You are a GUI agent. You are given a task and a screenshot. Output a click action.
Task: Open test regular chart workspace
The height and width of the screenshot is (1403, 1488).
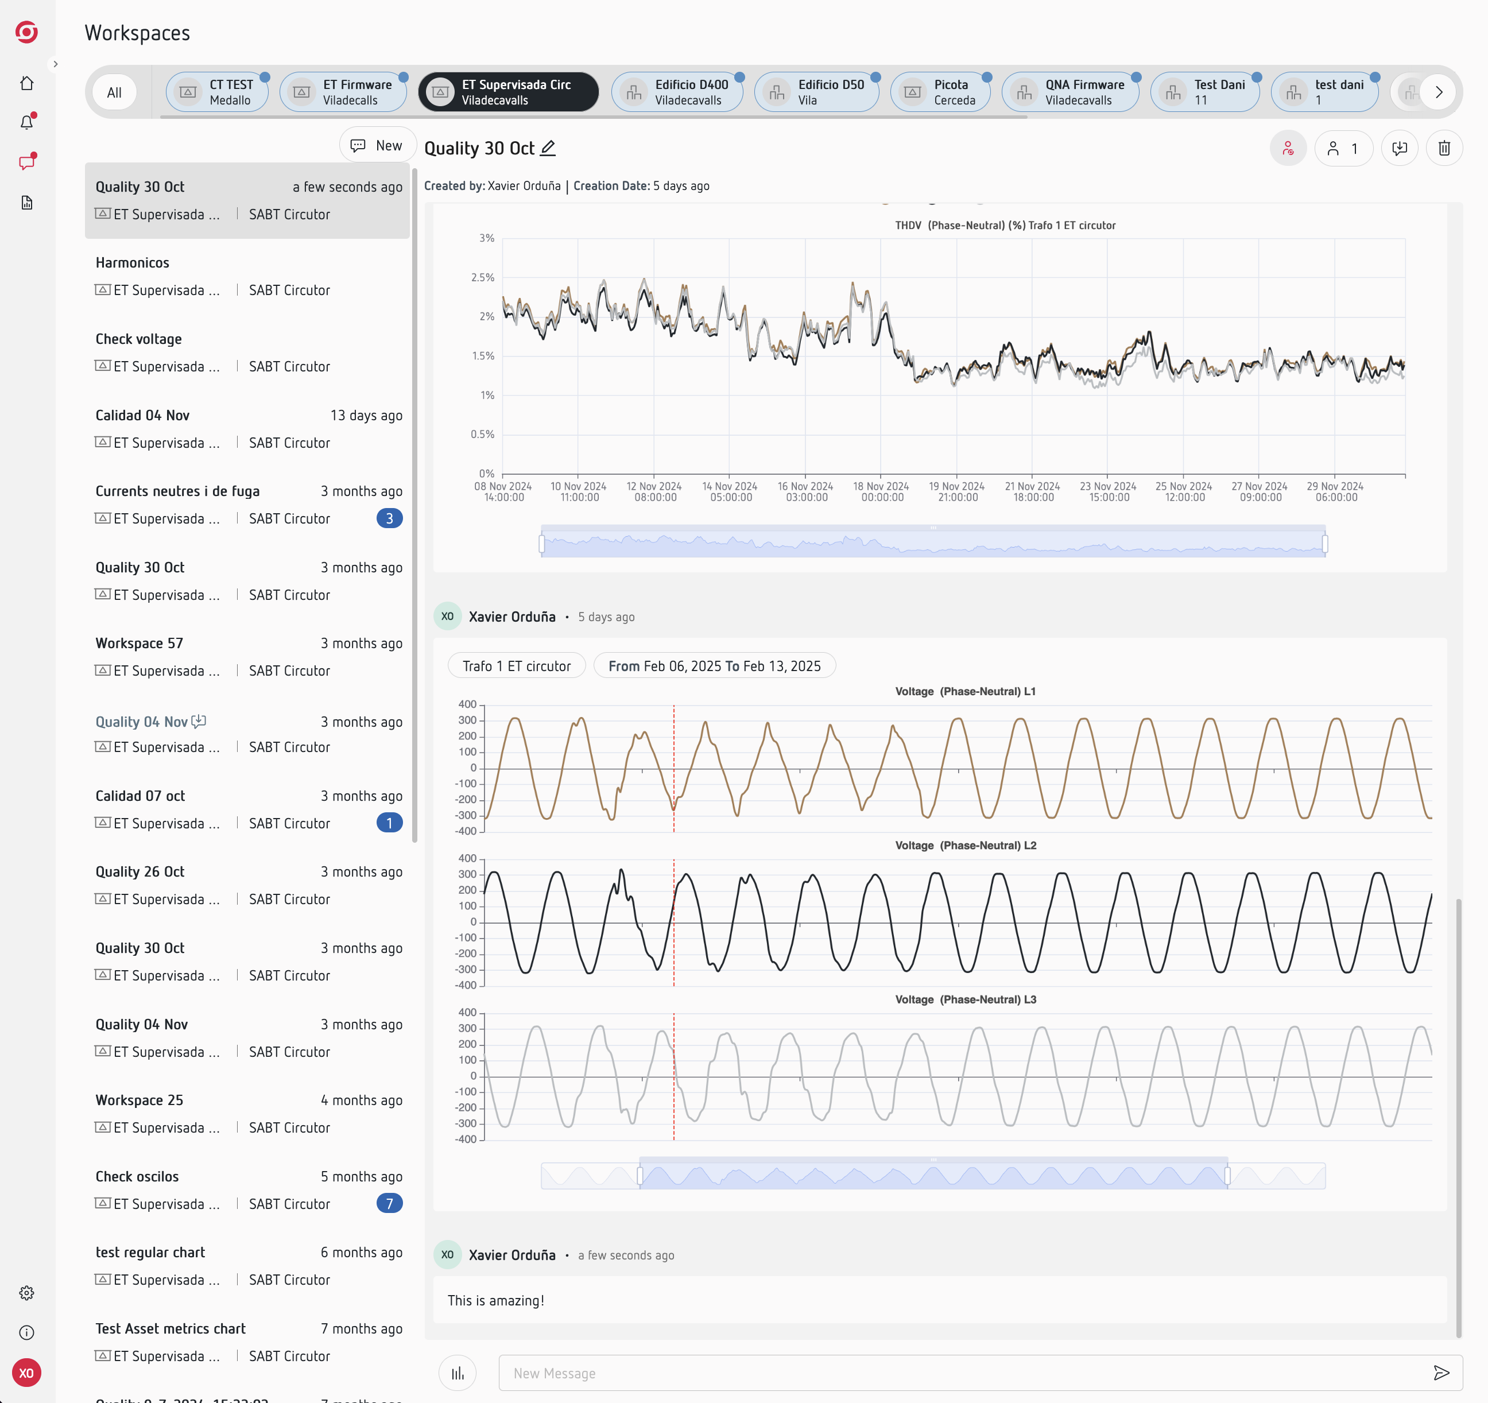click(x=247, y=1266)
